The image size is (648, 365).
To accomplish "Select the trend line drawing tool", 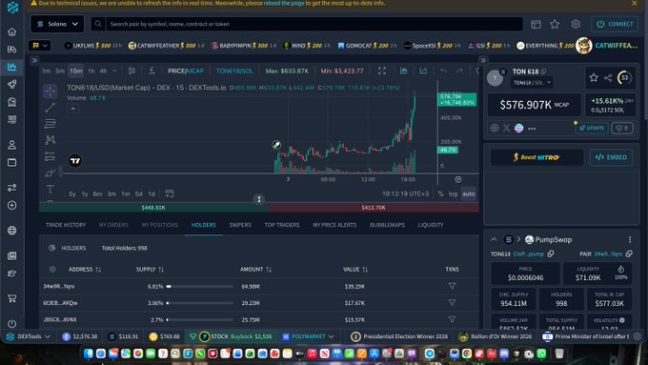I will click(50, 108).
